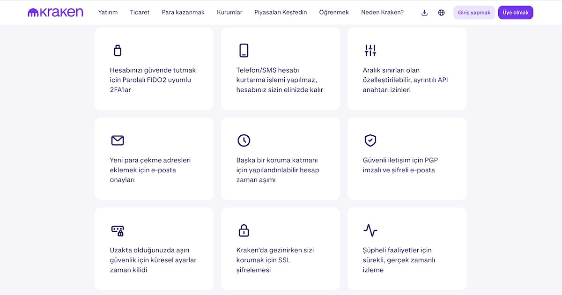Open the language globe icon
The height and width of the screenshot is (295, 562).
pyautogui.click(x=441, y=12)
